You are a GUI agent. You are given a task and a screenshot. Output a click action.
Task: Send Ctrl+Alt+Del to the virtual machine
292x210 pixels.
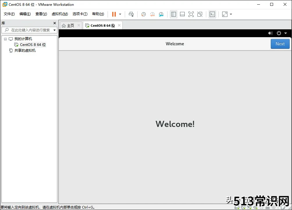pyautogui.click(x=131, y=14)
